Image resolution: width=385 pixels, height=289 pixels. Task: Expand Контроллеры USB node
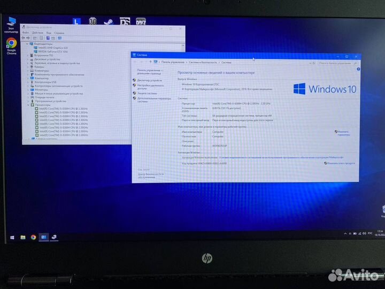pyautogui.click(x=28, y=82)
